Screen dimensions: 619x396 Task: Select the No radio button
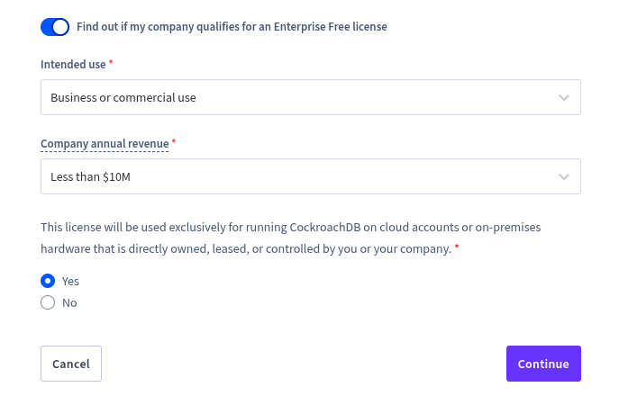(x=48, y=302)
